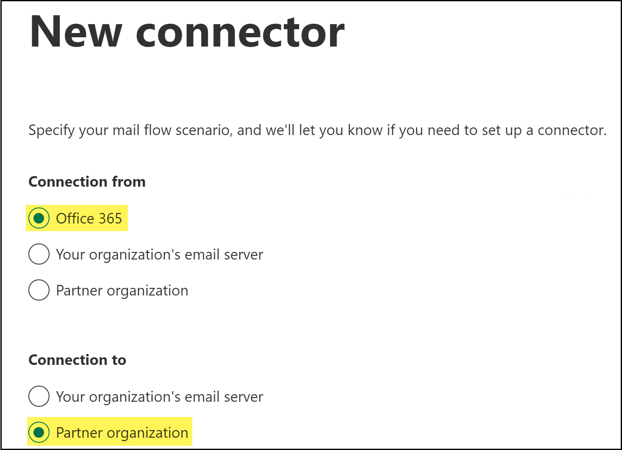Click the empty radio beside Partner organization source
Screen dimensions: 622x450
coord(39,290)
